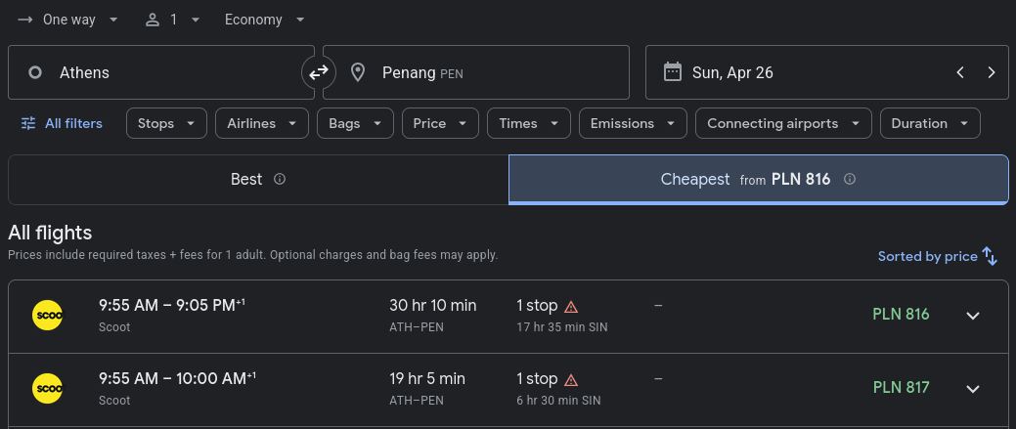Viewport: 1016px width, 429px height.
Task: Go to next day with right chevron
Action: pos(991,72)
